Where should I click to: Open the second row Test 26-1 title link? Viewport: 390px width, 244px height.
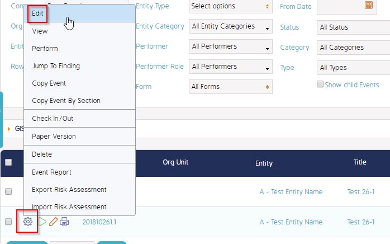click(361, 222)
